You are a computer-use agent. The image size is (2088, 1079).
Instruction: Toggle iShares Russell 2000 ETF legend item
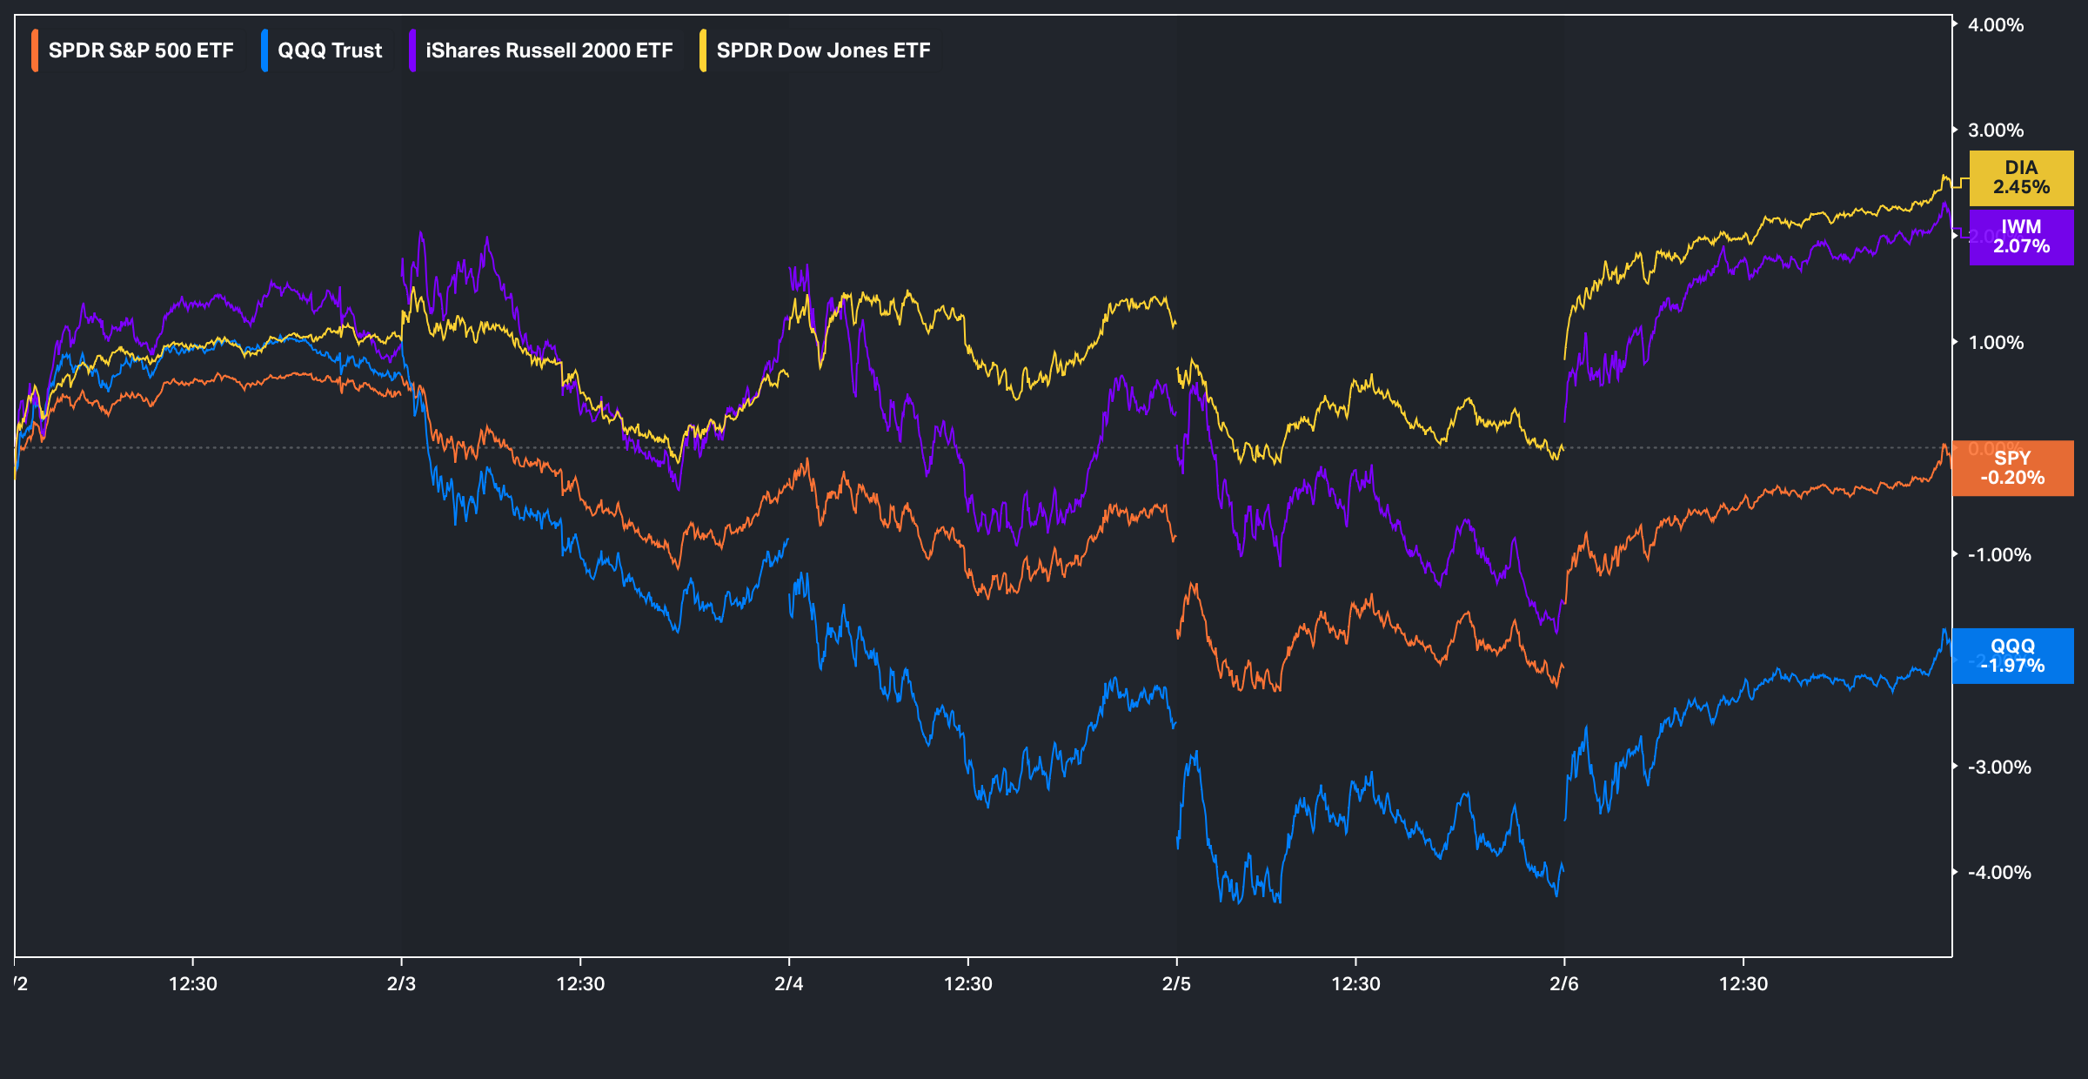click(x=549, y=50)
